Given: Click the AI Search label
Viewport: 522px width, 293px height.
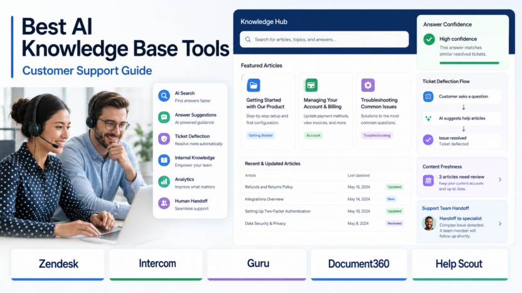Looking at the screenshot, I should (184, 93).
